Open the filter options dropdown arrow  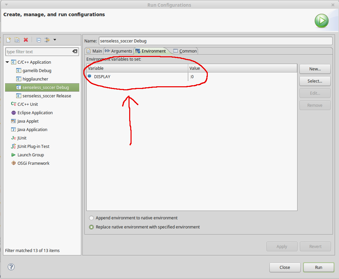pyautogui.click(x=55, y=40)
